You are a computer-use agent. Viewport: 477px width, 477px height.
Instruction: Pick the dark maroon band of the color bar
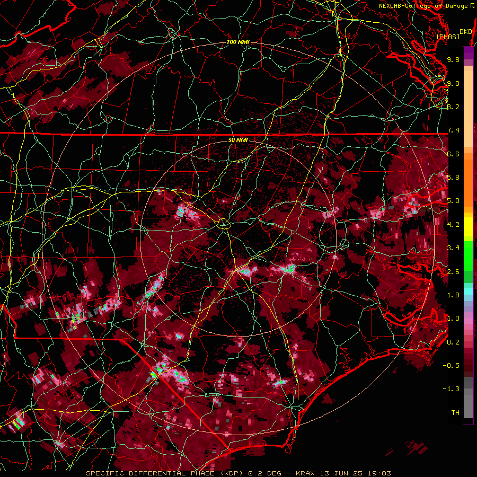(468, 362)
